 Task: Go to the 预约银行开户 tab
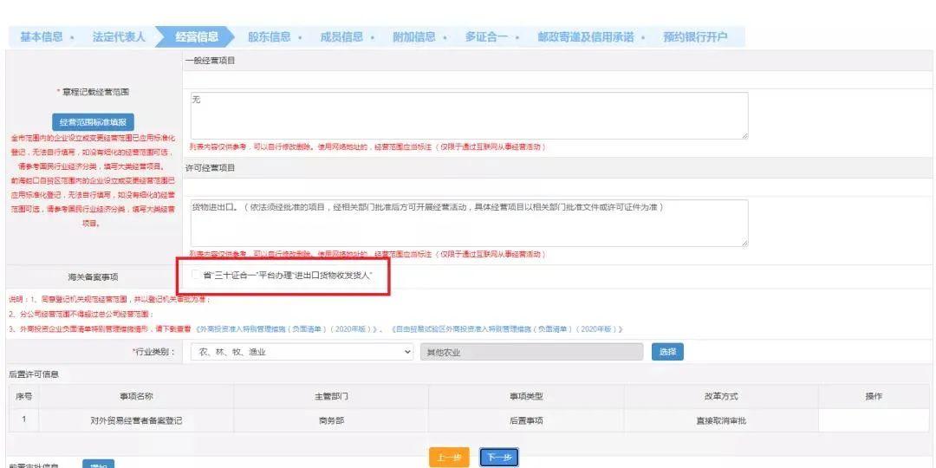pos(695,37)
